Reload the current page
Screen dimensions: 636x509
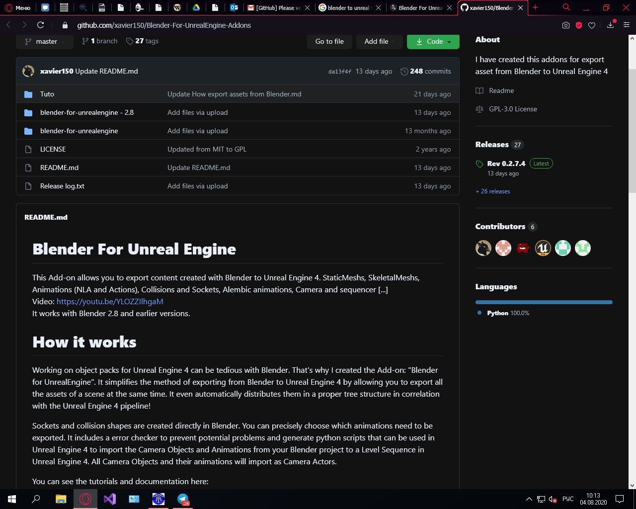(x=41, y=25)
